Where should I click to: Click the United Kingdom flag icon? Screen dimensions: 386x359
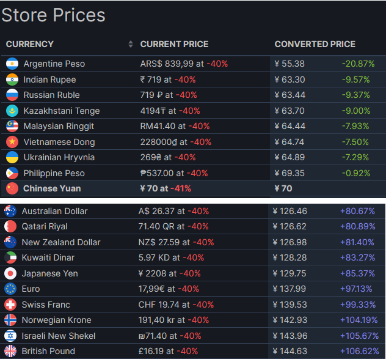click(10, 351)
